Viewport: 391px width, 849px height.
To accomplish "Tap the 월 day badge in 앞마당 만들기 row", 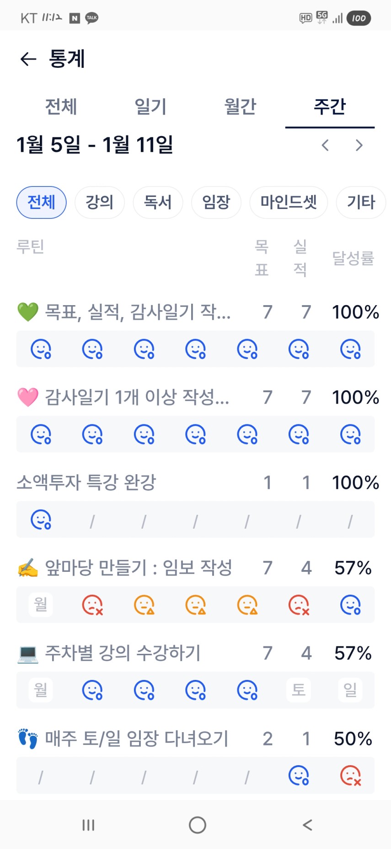I will point(41,604).
